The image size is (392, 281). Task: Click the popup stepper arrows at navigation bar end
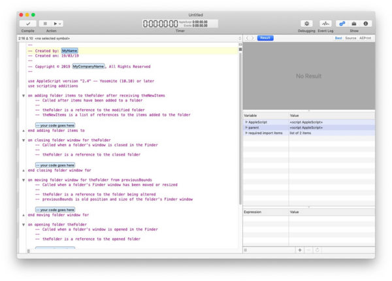240,39
